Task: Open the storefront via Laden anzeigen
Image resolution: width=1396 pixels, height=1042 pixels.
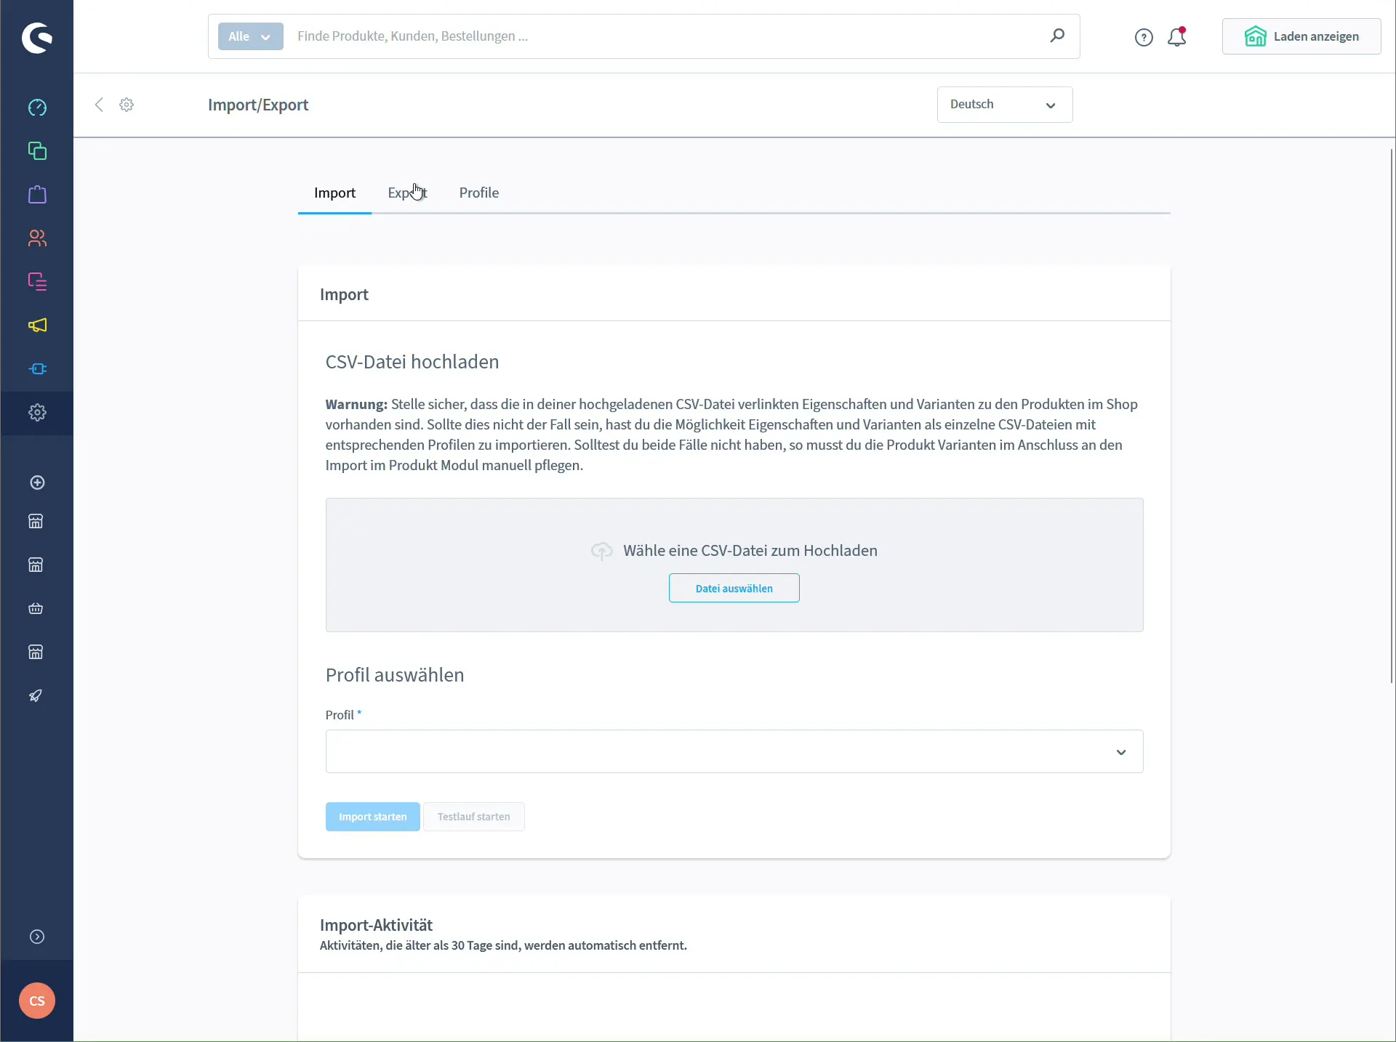Action: pos(1301,36)
